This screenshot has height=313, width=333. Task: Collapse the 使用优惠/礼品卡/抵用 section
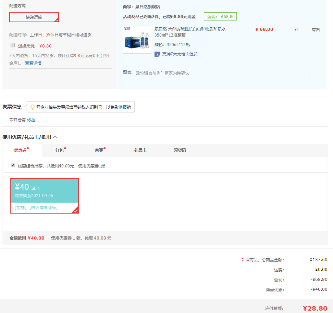coord(55,137)
